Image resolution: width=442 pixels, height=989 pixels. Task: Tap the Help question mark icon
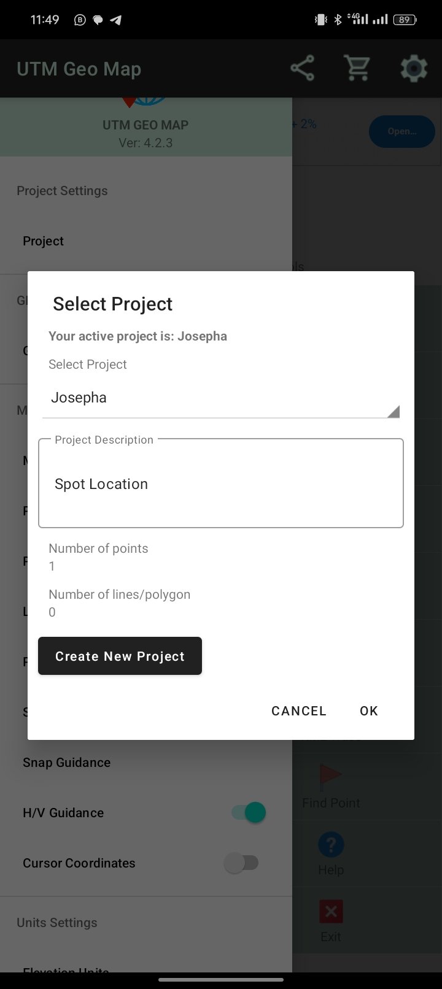coord(331,845)
